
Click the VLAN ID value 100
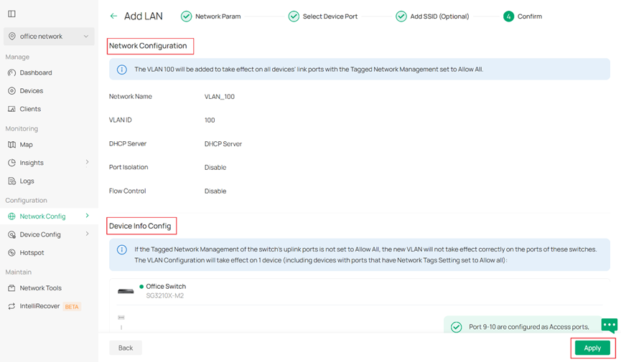pyautogui.click(x=210, y=120)
